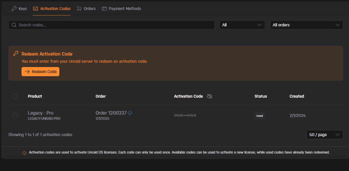The height and width of the screenshot is (171, 349).
Task: Expand the All orders filter dropdown
Action: click(306, 25)
